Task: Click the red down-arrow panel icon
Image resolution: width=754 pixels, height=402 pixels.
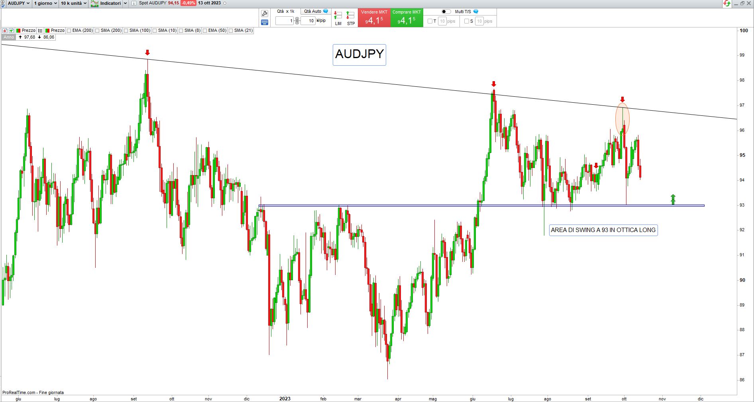Action: (5, 31)
